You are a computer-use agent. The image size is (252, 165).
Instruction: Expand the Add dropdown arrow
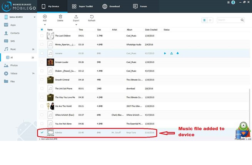pos(45,25)
